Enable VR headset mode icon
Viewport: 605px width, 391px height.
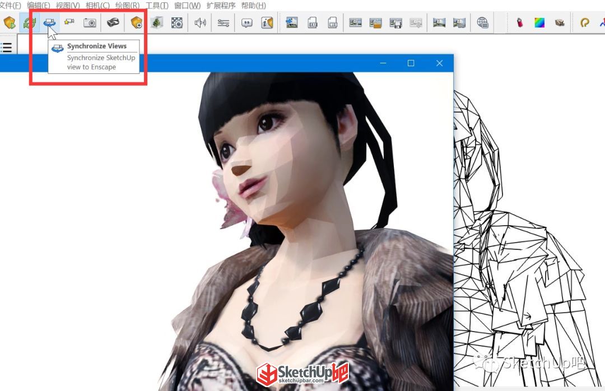tap(113, 23)
